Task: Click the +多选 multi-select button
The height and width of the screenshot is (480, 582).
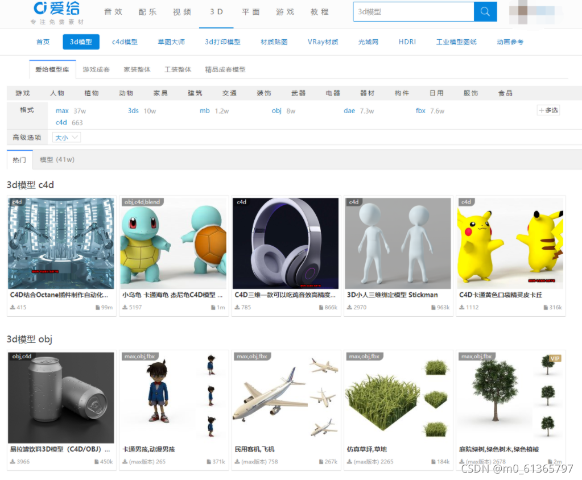Action: tap(548, 110)
